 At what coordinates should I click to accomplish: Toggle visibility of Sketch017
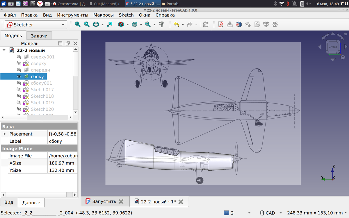click(19, 90)
